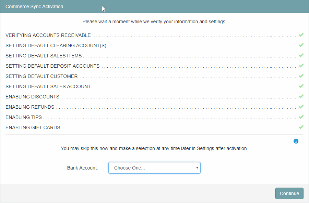The image size is (309, 203).
Task: Click the Enabling Tips green checkmark
Action: [301, 117]
